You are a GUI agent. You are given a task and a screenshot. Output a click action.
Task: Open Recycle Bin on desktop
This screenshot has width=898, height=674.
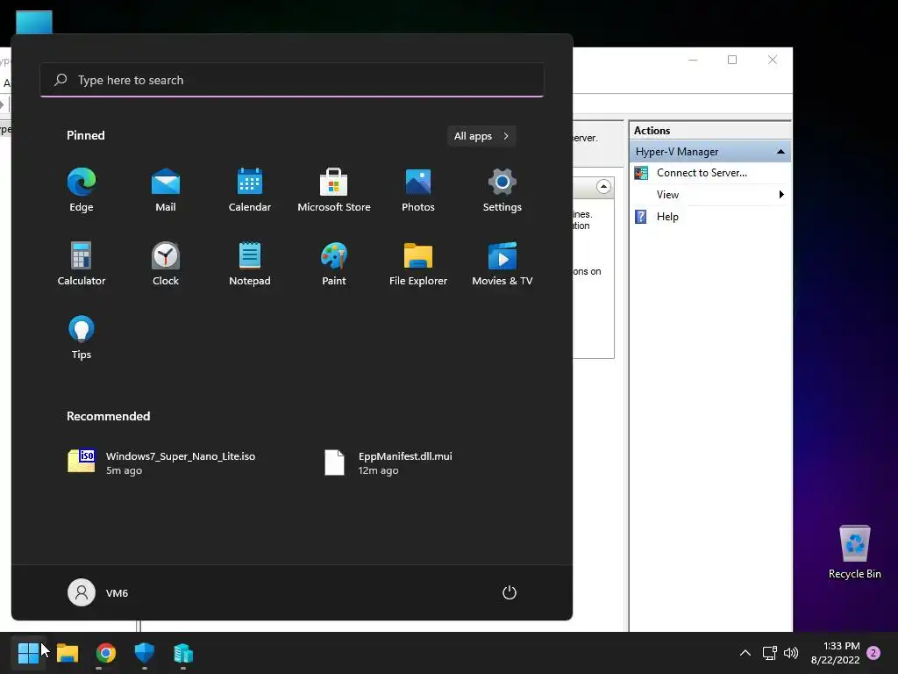click(854, 553)
